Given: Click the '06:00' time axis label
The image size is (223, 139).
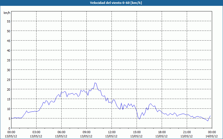Looking at the screenshot, I should click(x=61, y=132).
